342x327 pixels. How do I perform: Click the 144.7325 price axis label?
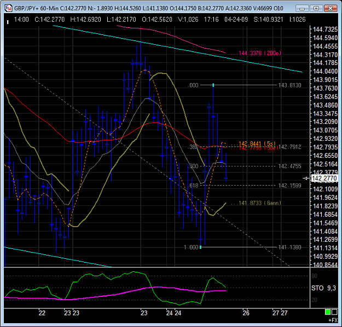325,29
